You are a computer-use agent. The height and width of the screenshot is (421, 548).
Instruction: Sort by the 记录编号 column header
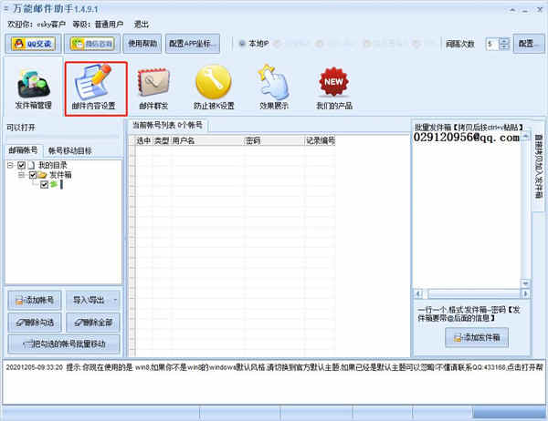321,140
